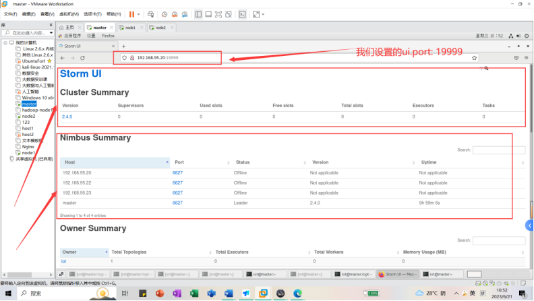This screenshot has width=534, height=301.
Task: Open the iot owner link
Action: [x=63, y=261]
